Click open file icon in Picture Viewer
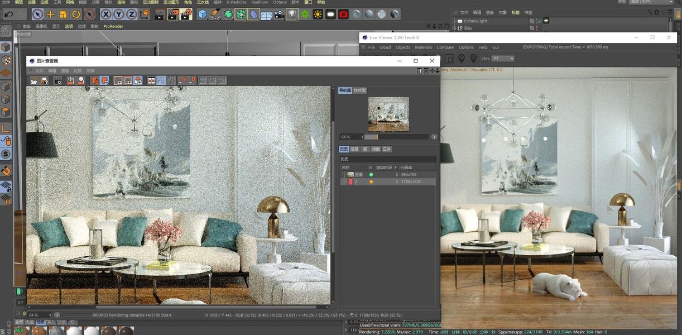The height and width of the screenshot is (335, 682). point(35,80)
